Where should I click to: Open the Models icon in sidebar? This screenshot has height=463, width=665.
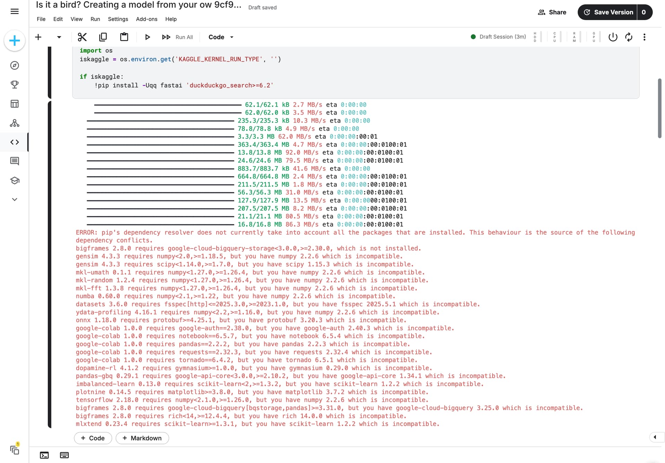[15, 123]
